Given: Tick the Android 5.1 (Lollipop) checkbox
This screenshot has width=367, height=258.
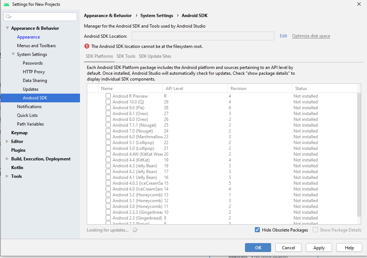Looking at the screenshot, I should (108, 142).
